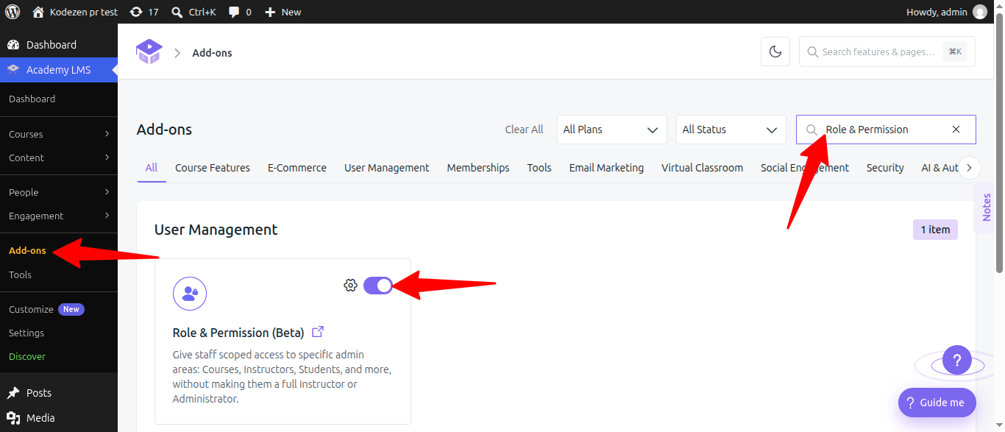This screenshot has width=1005, height=432.
Task: Click the User Management section heading
Action: point(216,230)
